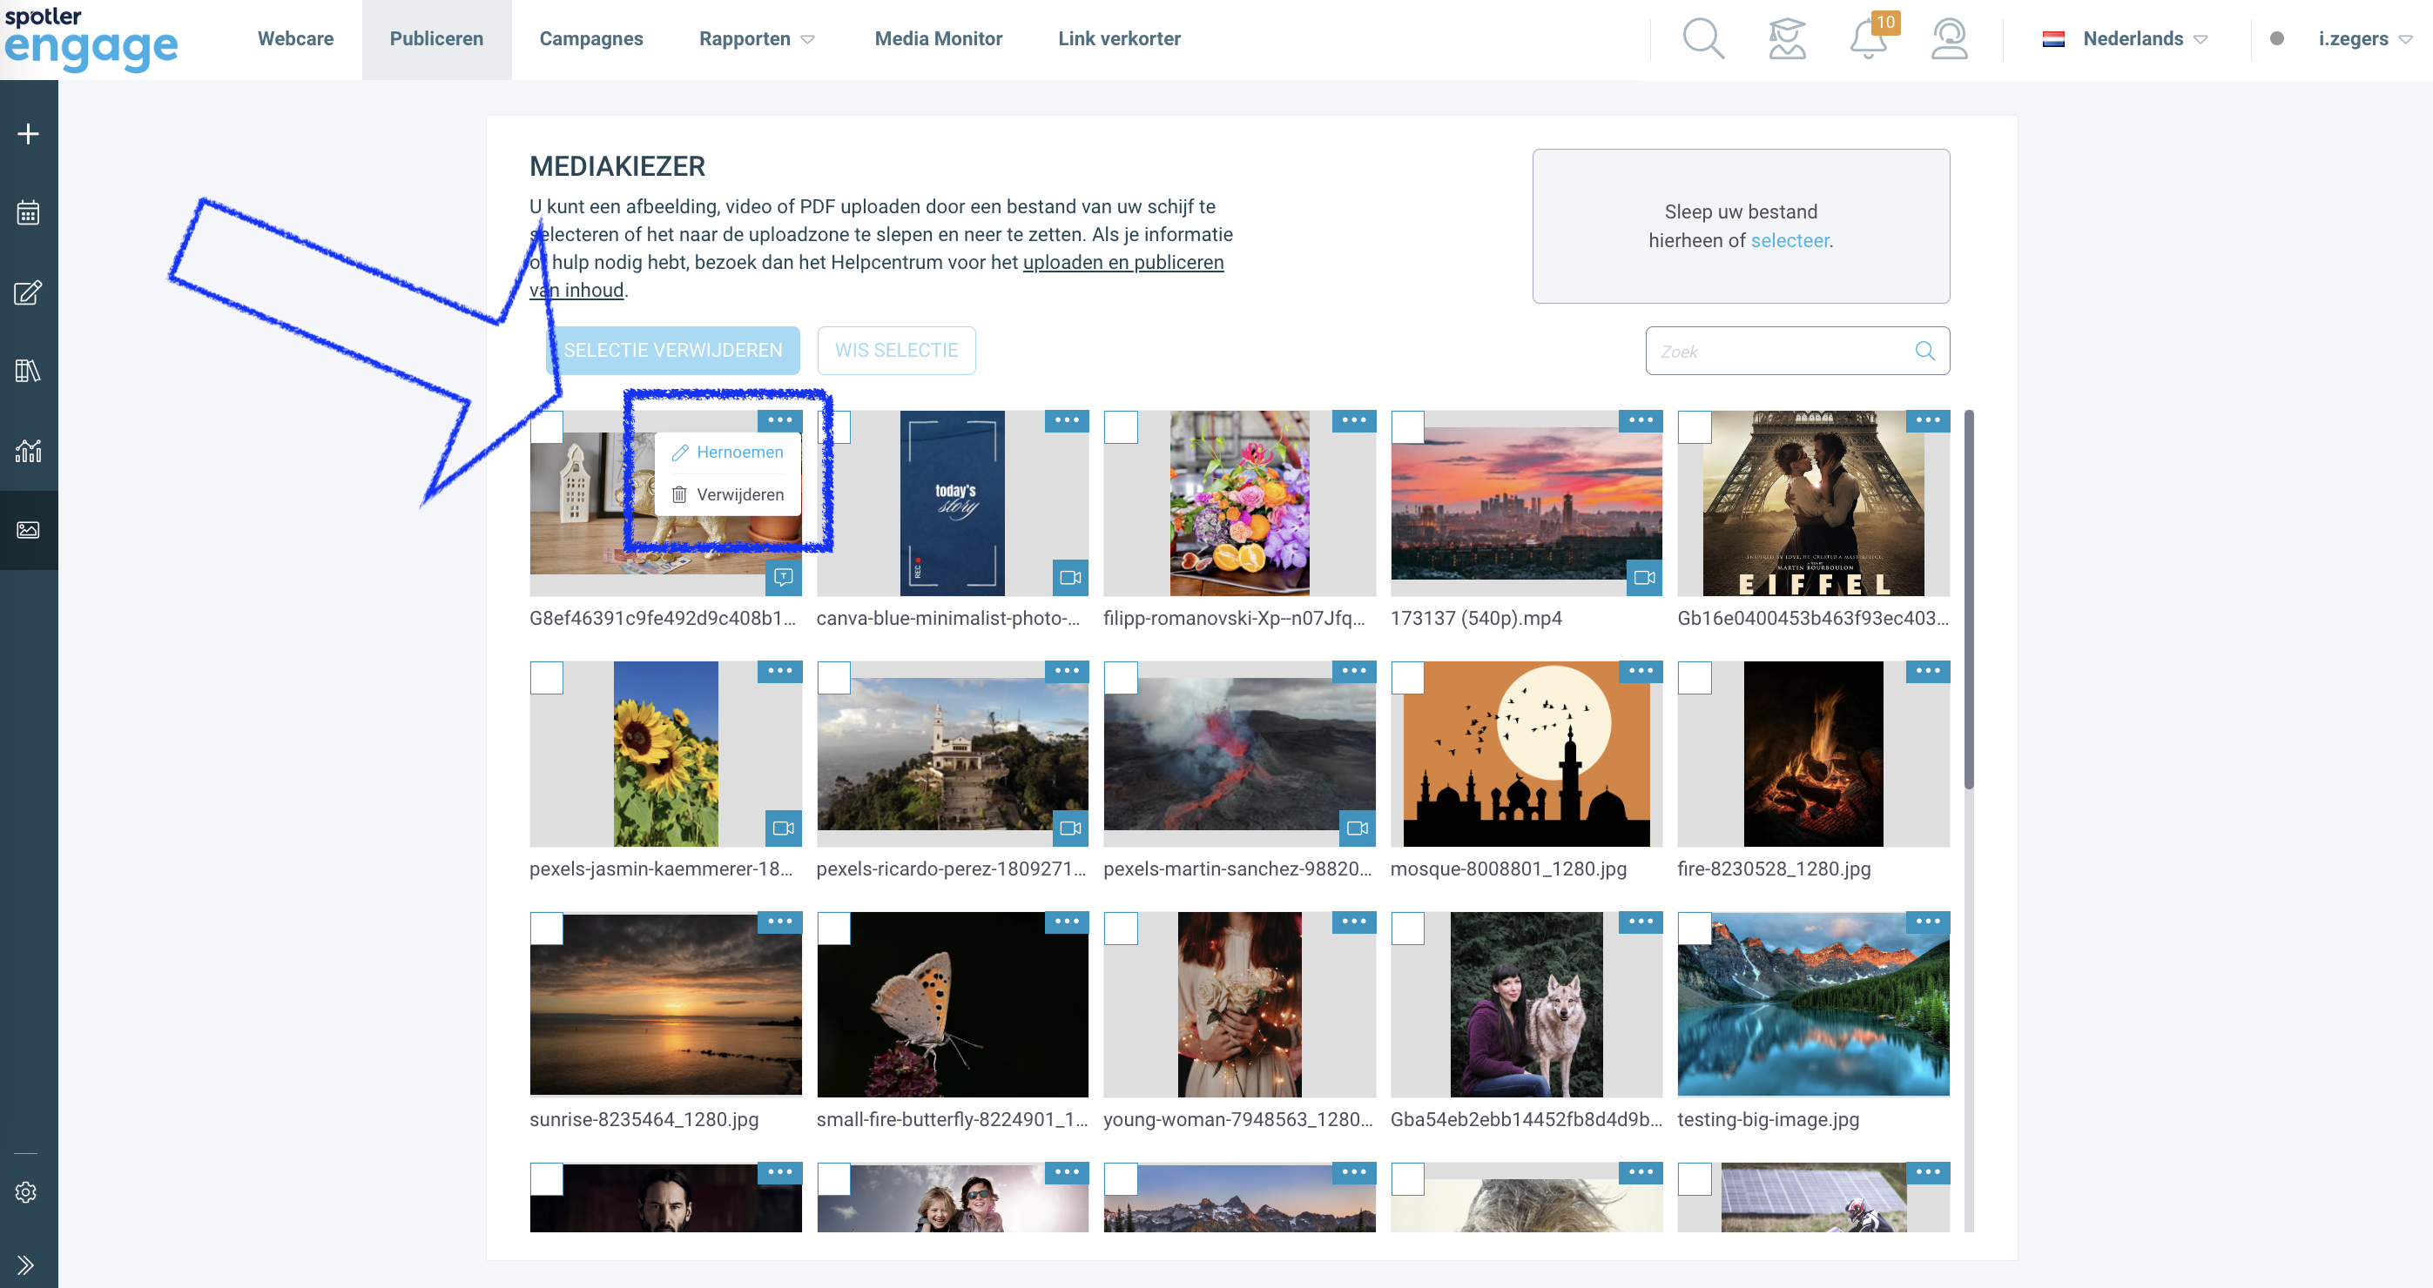
Task: Click the upload drop zone box
Action: pos(1741,226)
